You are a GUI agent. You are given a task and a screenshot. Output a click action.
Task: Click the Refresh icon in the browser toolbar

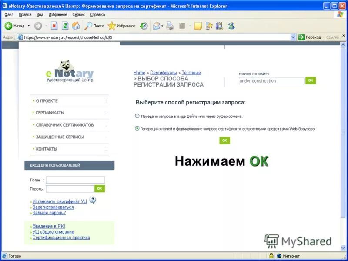(x=64, y=26)
